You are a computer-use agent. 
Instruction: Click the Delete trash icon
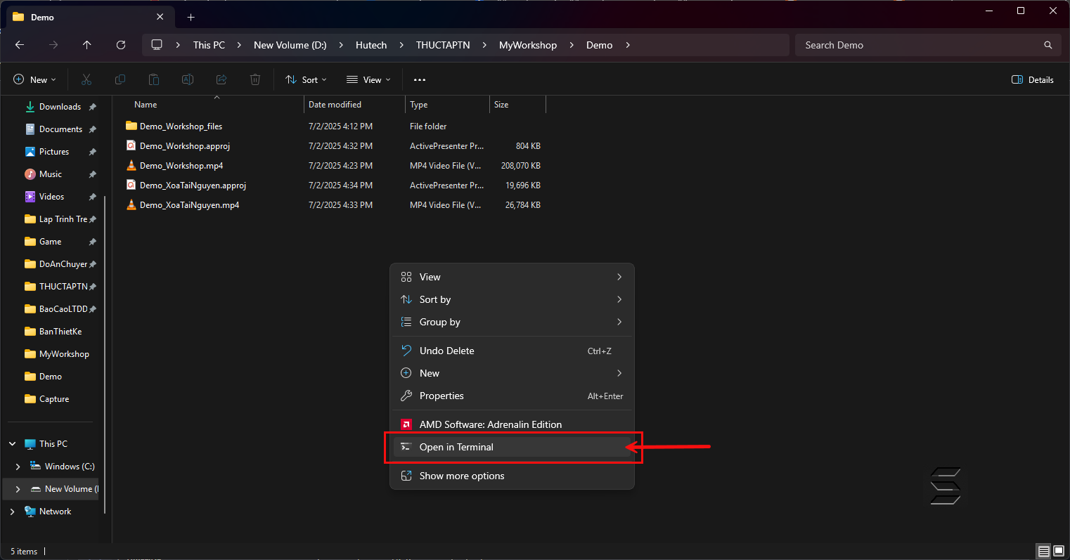point(255,79)
